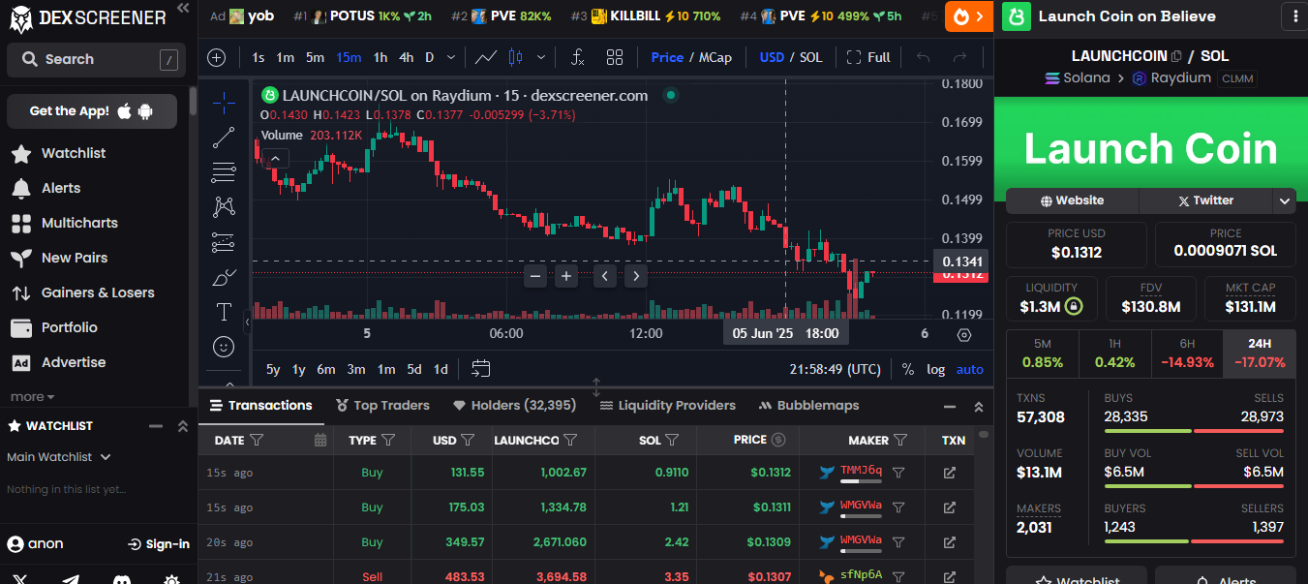Open the Bubblemaps tab
Viewport: 1308px width, 584px height.
click(x=809, y=405)
